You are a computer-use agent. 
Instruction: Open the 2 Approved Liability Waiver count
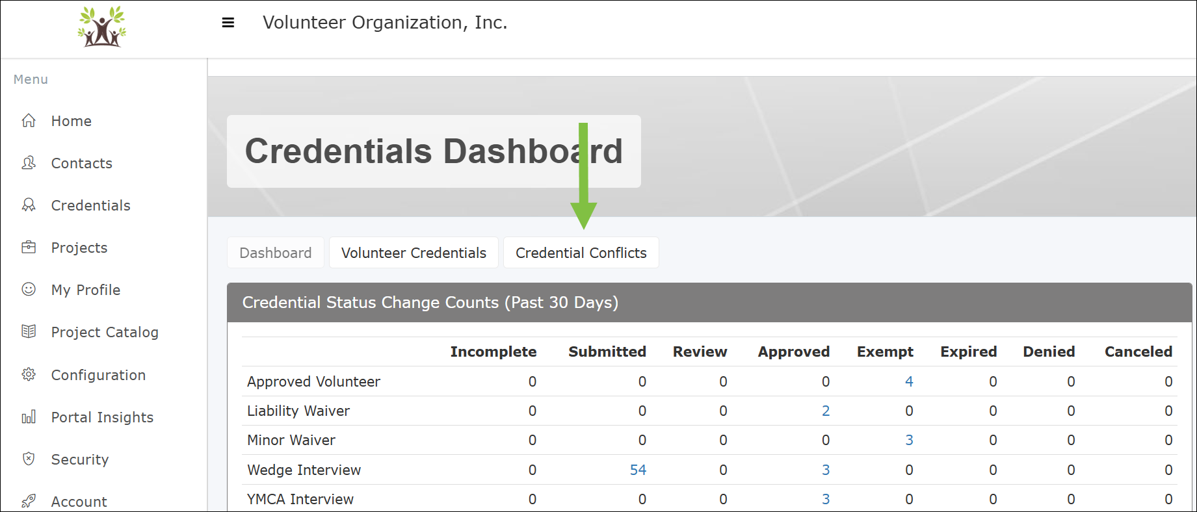click(826, 411)
